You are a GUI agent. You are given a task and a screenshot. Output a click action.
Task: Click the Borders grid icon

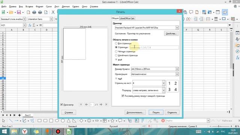208,19
